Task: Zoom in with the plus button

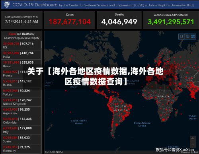Action: click(193, 139)
